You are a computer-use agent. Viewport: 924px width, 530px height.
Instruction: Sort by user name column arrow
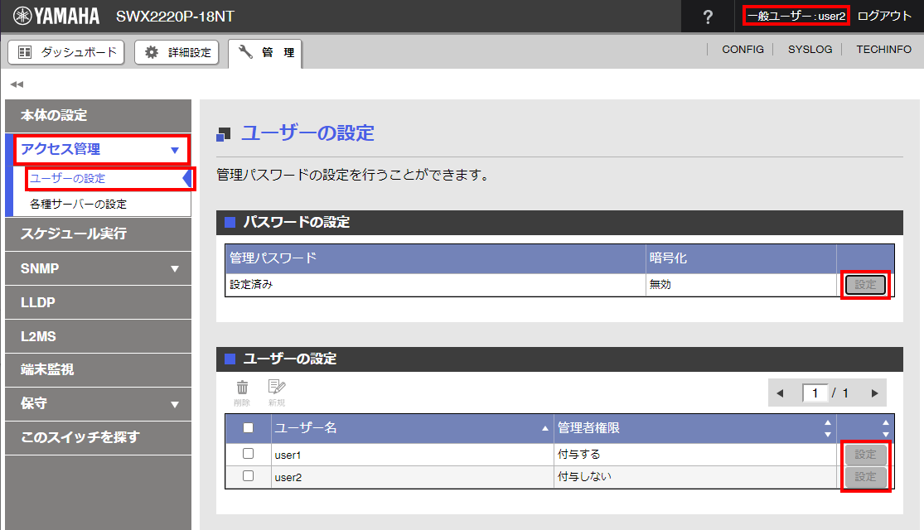point(544,428)
